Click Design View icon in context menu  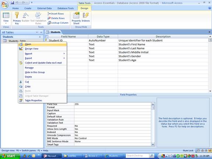[x=21, y=49]
